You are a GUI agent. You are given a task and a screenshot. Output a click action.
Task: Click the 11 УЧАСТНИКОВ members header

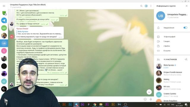point(170,59)
